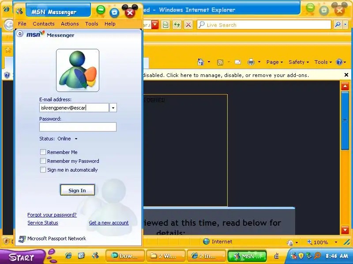Expand the Home button dropdown arrow
The height and width of the screenshot is (264, 353).
coord(209,62)
